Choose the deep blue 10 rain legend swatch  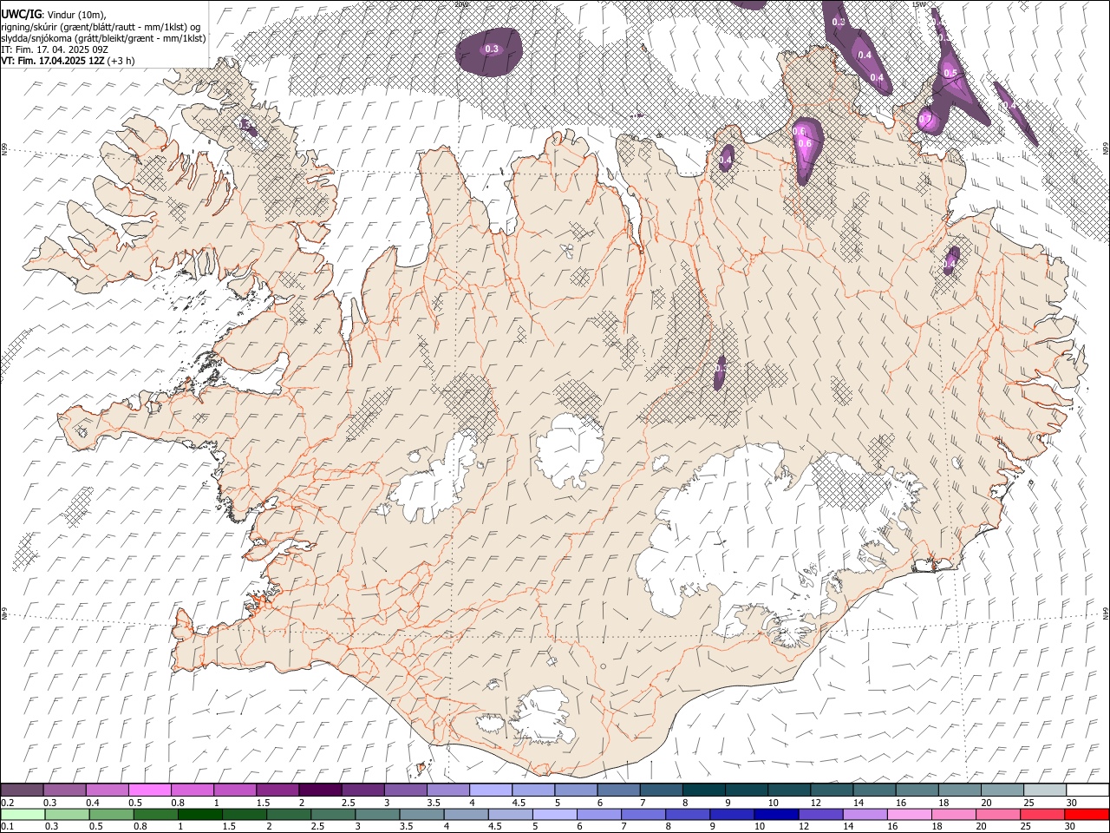775,815
